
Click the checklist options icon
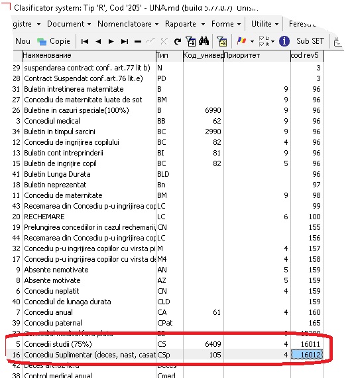click(x=264, y=41)
